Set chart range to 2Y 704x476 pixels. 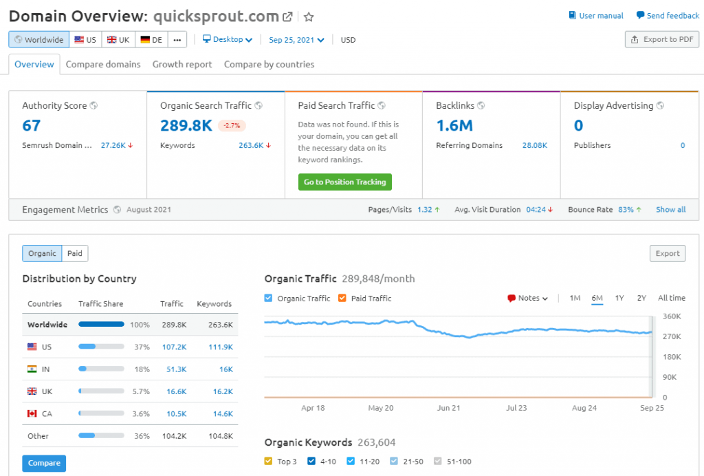pyautogui.click(x=641, y=298)
